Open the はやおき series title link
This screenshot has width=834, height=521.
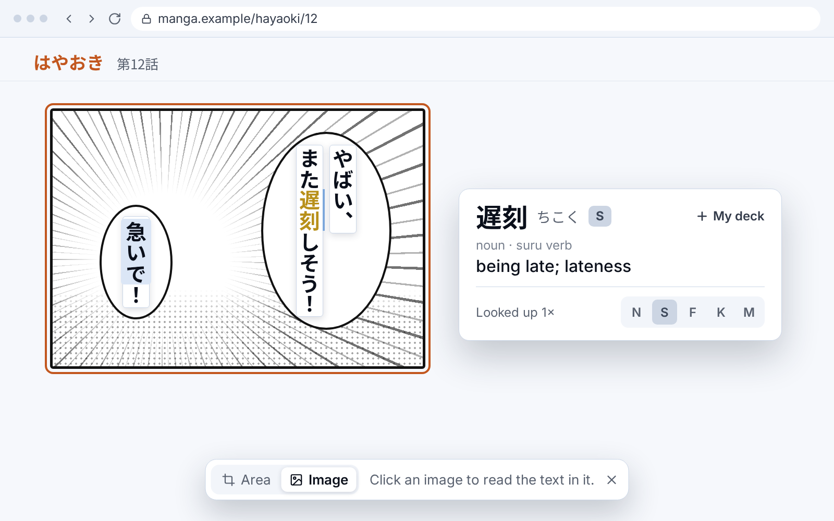(69, 63)
